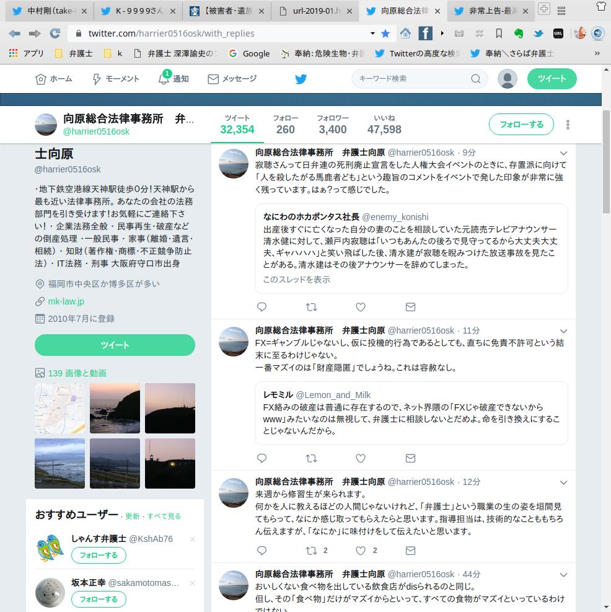Open the mk-law.jp website link
The height and width of the screenshot is (612, 611).
(66, 301)
